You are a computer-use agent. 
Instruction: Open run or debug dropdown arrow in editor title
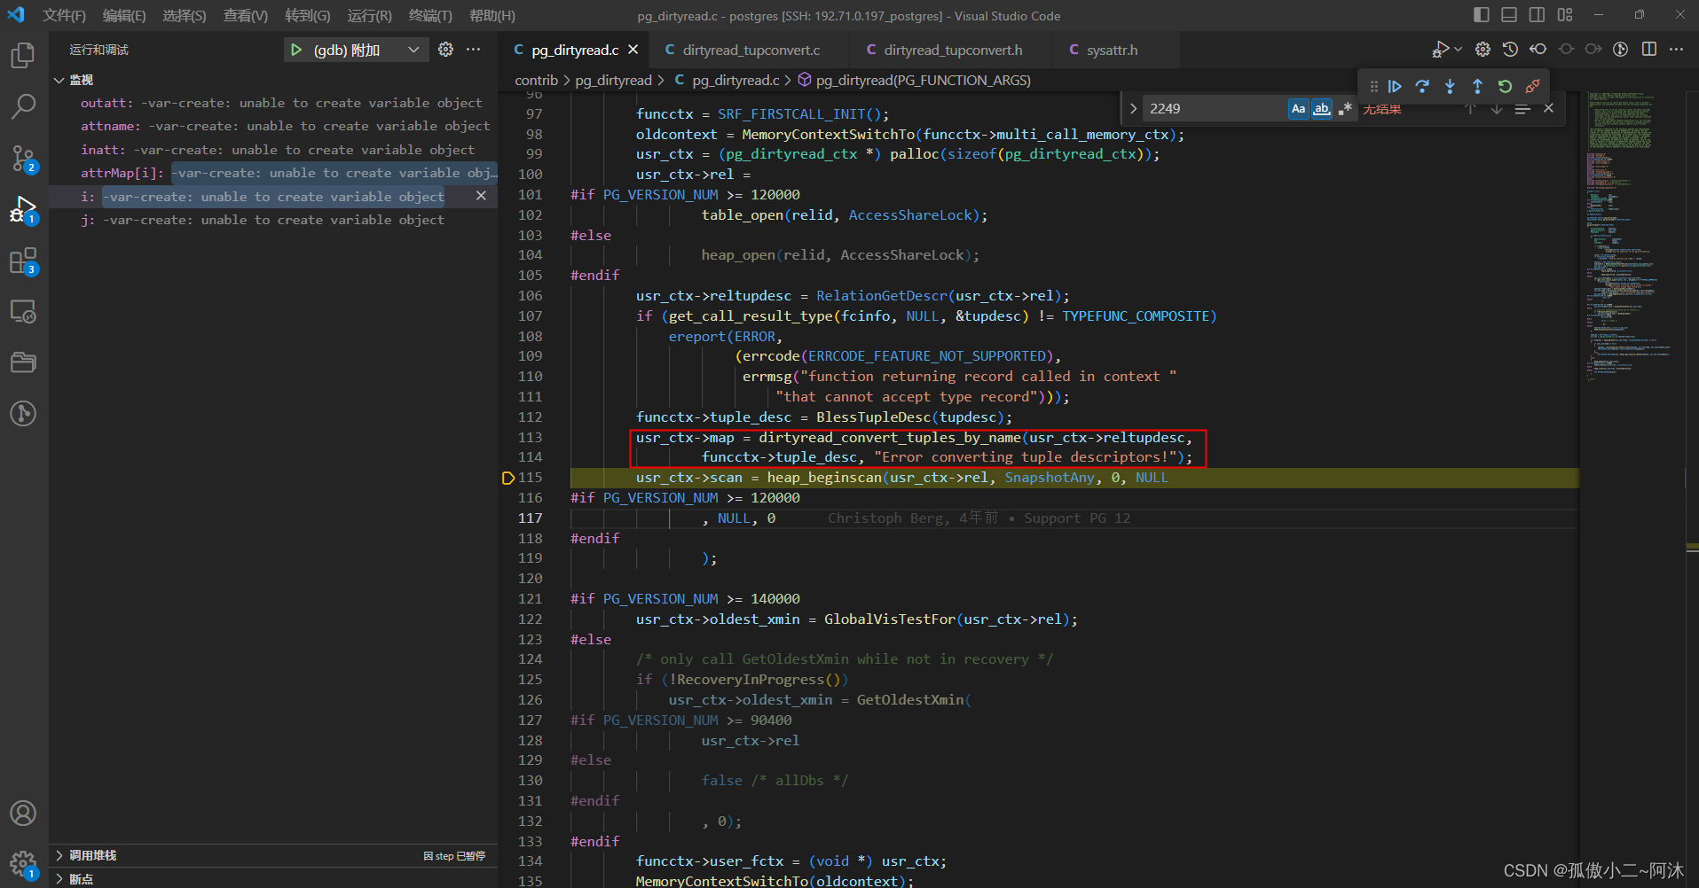pyautogui.click(x=1458, y=50)
